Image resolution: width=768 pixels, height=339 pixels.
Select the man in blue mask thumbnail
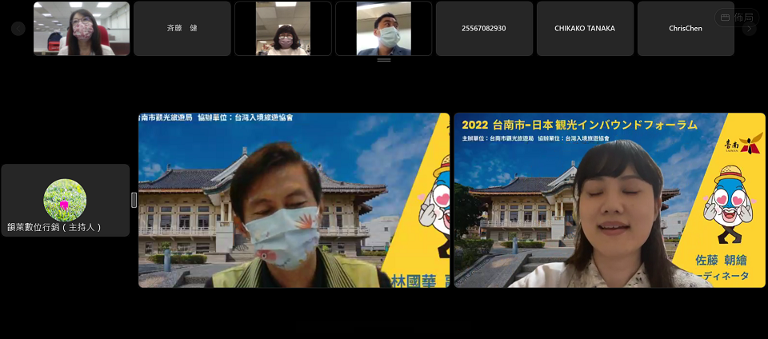click(x=383, y=28)
